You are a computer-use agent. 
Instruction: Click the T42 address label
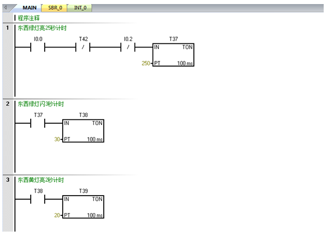click(x=84, y=39)
